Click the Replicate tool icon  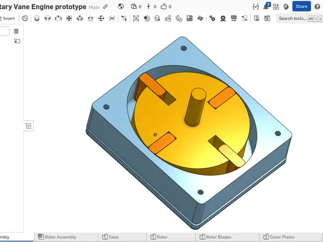179,18
